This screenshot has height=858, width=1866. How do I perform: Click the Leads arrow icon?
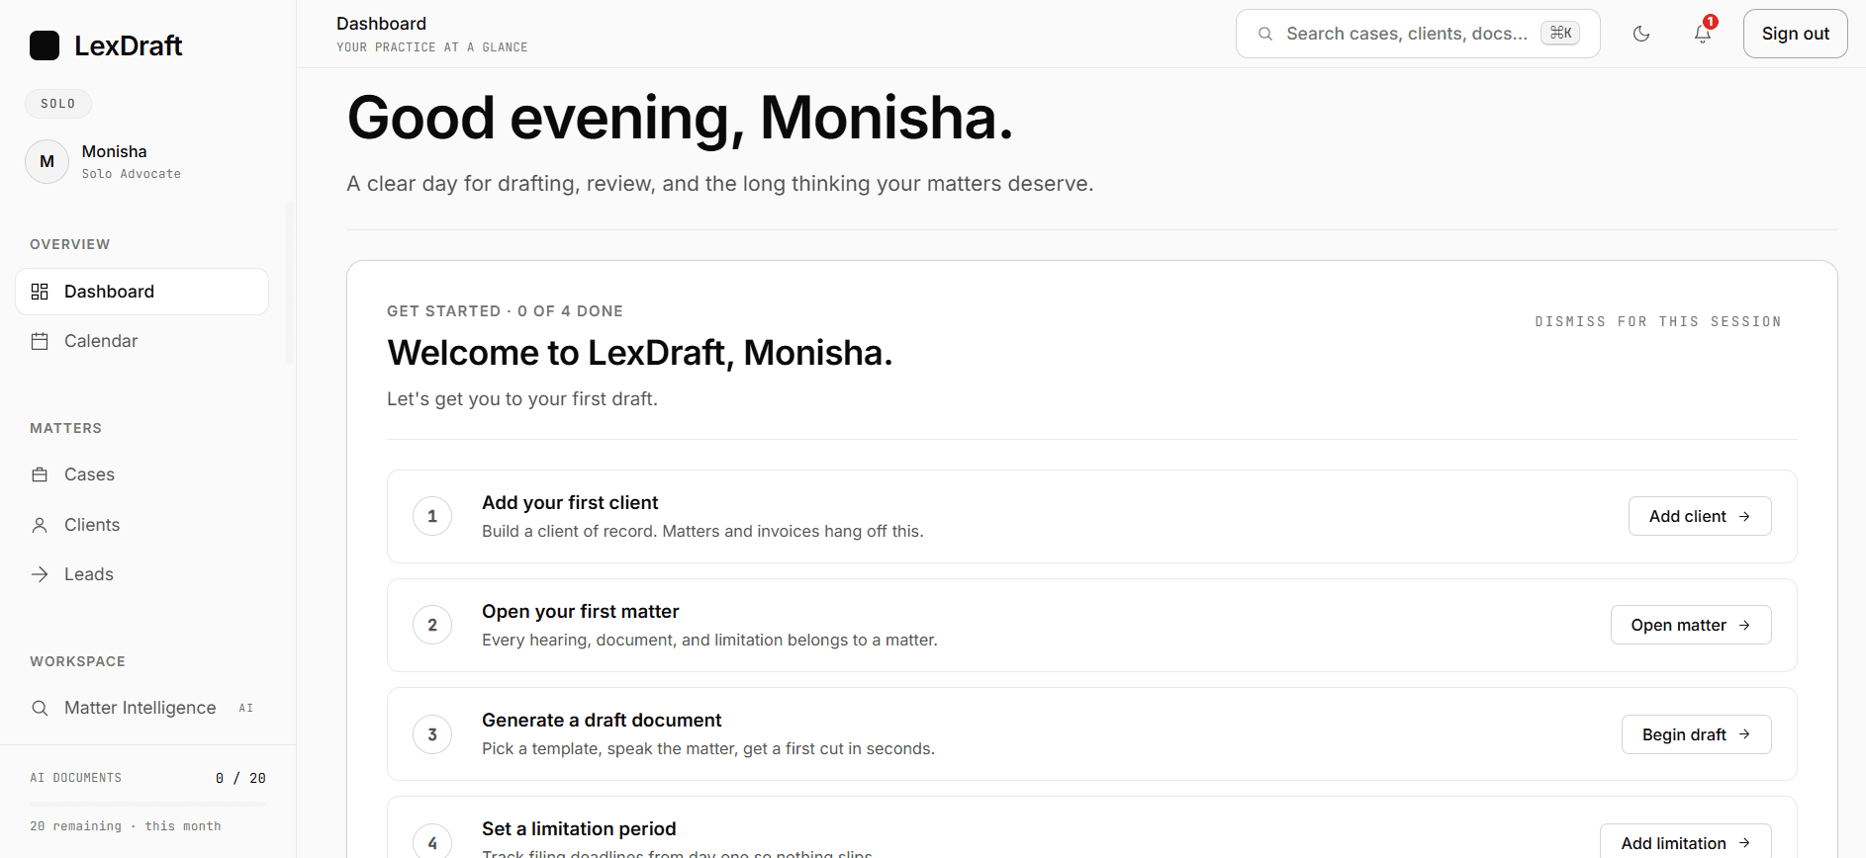click(x=40, y=574)
